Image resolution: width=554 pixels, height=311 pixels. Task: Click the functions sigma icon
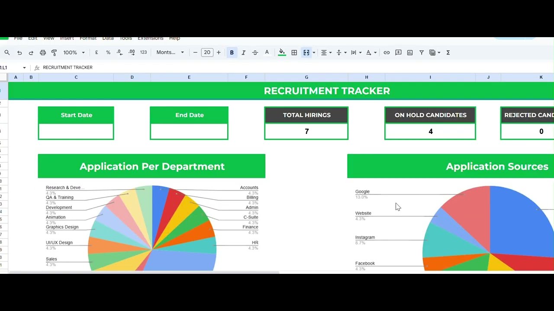(448, 53)
